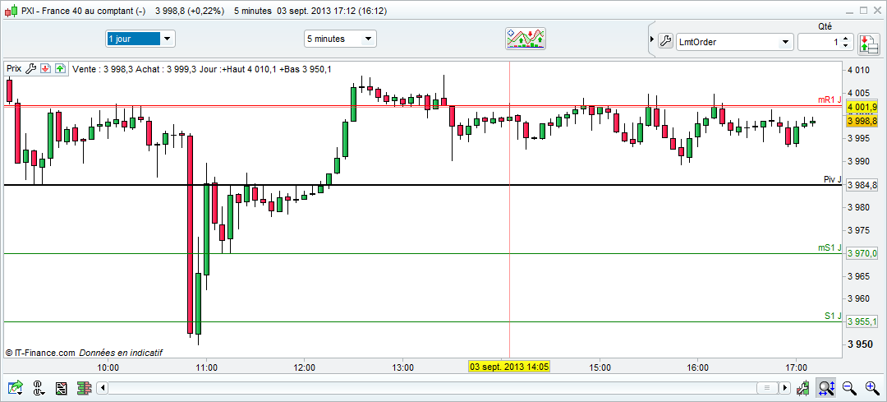Click the 'mS1 J' support label
The height and width of the screenshot is (402, 887).
pyautogui.click(x=830, y=248)
